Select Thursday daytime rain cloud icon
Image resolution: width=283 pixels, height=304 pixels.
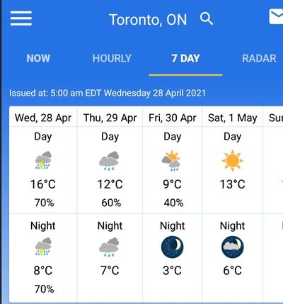point(109,161)
